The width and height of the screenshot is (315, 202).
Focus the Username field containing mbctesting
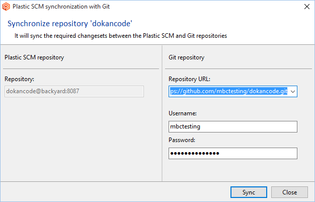(x=233, y=127)
